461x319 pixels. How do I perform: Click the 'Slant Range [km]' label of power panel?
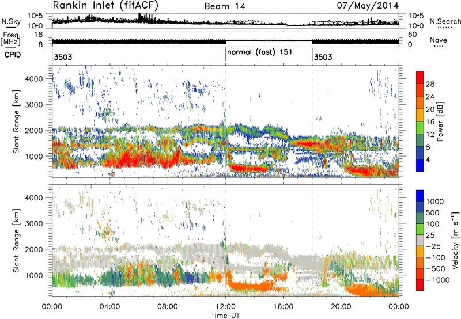click(16, 121)
